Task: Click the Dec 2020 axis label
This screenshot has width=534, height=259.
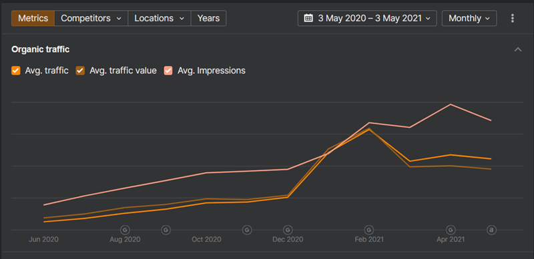Action: tap(288, 240)
